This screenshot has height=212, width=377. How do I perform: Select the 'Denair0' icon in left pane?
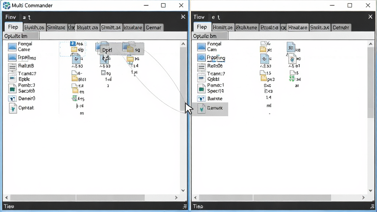point(12,99)
